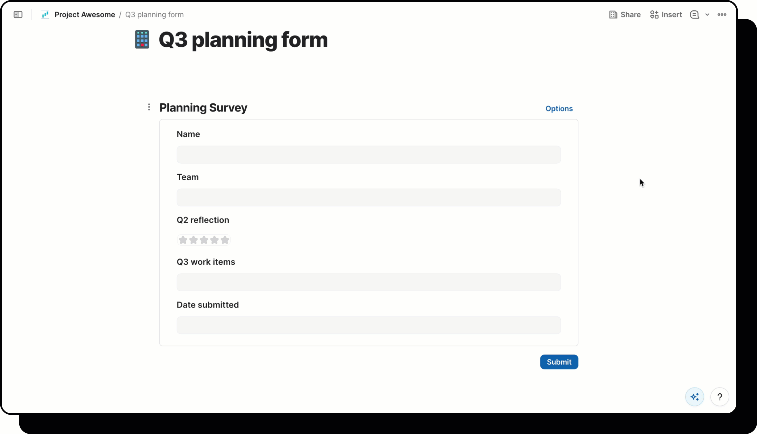The height and width of the screenshot is (434, 757).
Task: Toggle the sidebar panel icon
Action: click(x=18, y=15)
